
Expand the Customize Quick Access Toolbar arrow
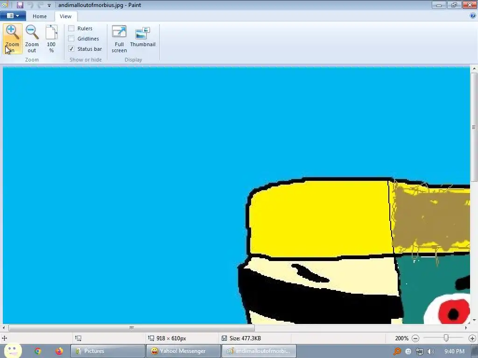49,5
